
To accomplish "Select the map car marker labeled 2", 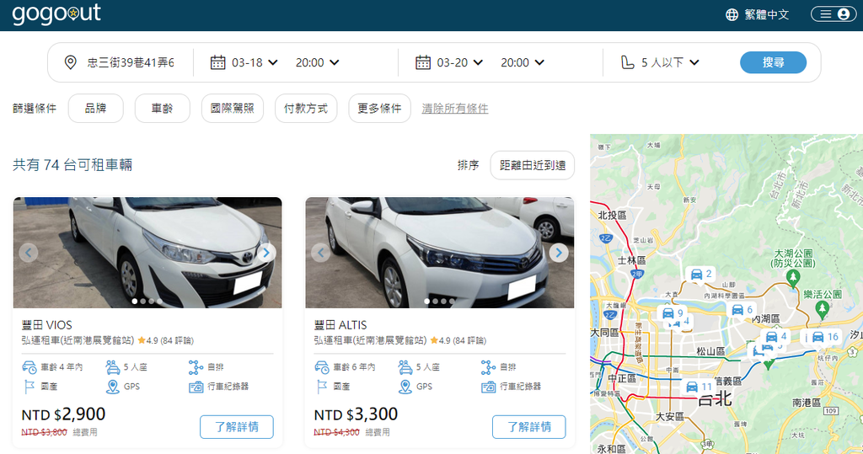I will click(x=700, y=274).
